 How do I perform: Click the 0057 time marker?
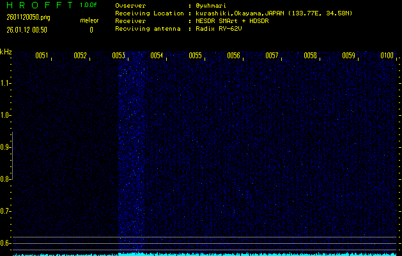[272, 56]
